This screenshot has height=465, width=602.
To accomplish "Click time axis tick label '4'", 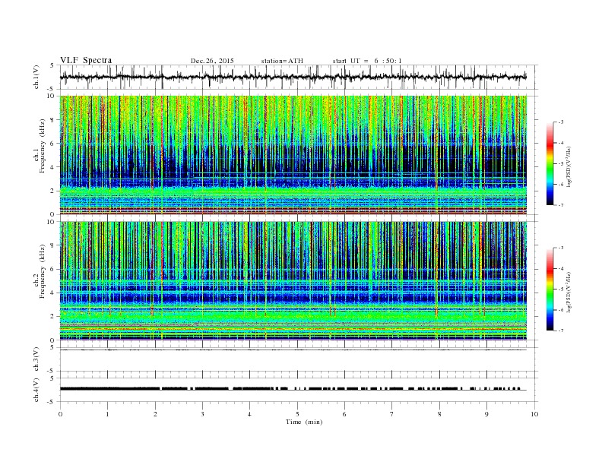I will [249, 414].
